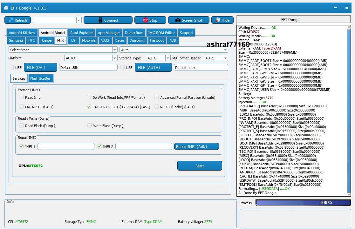This screenshot has height=229, width=355.
Task: Switch to the Root Explorer tab
Action: pyautogui.click(x=81, y=33)
